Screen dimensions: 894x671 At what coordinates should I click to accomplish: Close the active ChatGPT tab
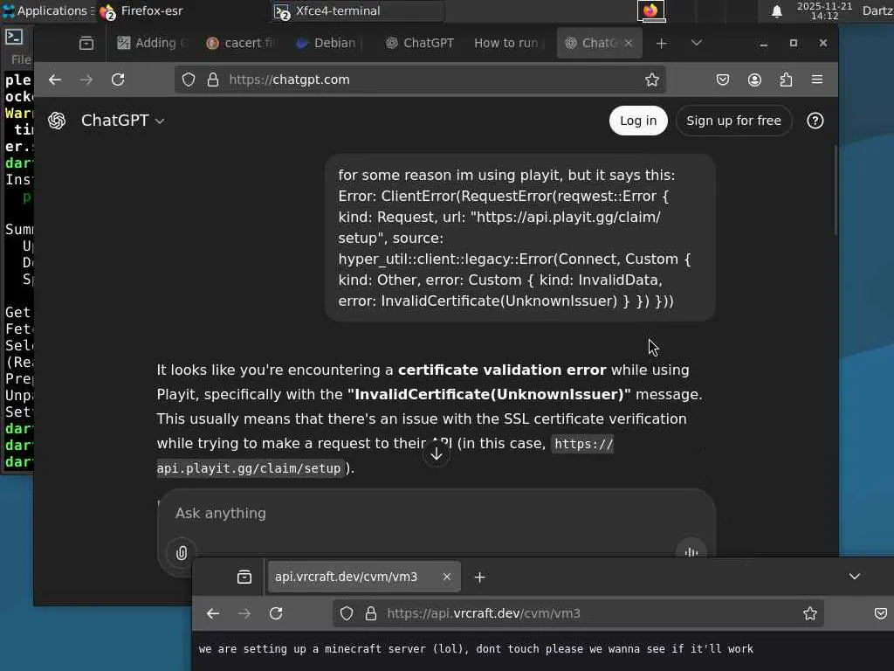tap(629, 43)
